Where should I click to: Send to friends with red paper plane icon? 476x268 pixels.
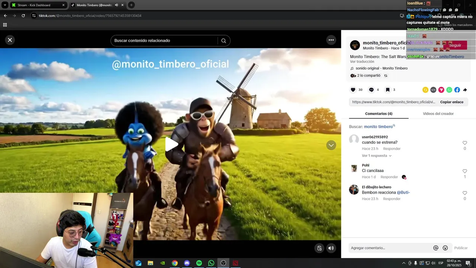point(441,90)
